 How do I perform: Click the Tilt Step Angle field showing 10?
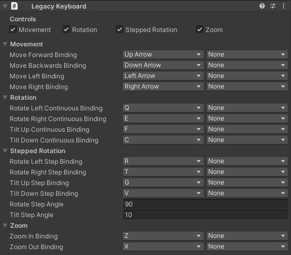[206, 215]
